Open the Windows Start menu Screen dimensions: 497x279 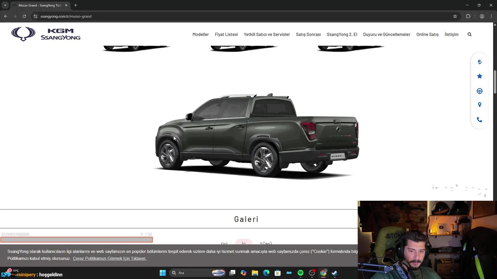coord(163,273)
